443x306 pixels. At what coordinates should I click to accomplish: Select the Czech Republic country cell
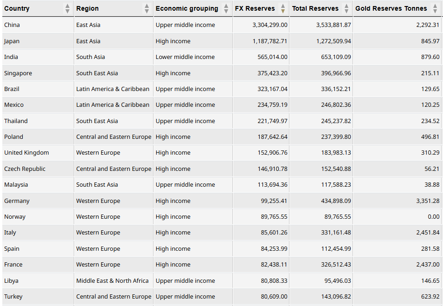tap(38, 169)
